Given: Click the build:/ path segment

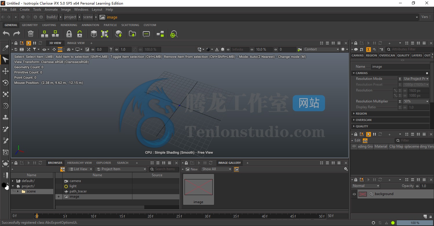Looking at the screenshot, I should (52, 17).
